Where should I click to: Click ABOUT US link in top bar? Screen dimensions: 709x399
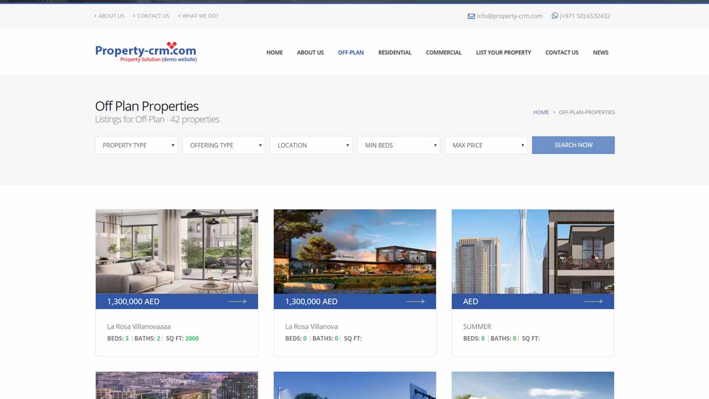point(111,16)
